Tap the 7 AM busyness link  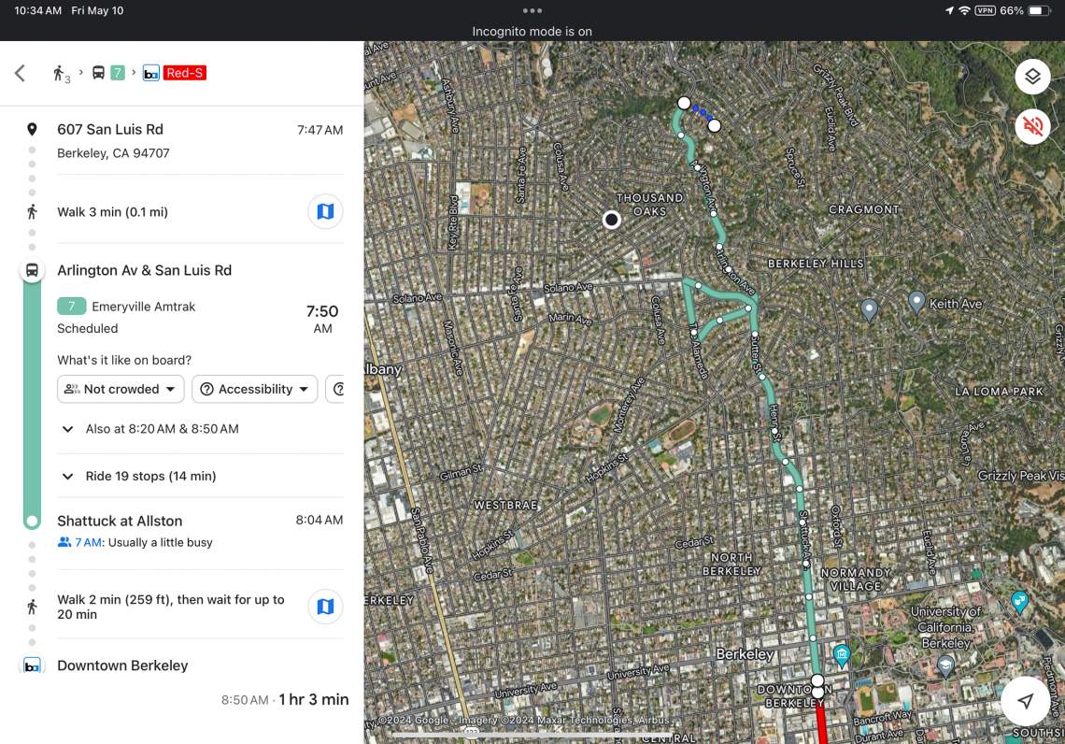(89, 542)
